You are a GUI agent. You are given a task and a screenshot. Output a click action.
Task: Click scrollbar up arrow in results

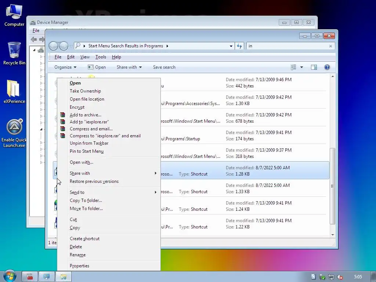click(x=333, y=76)
